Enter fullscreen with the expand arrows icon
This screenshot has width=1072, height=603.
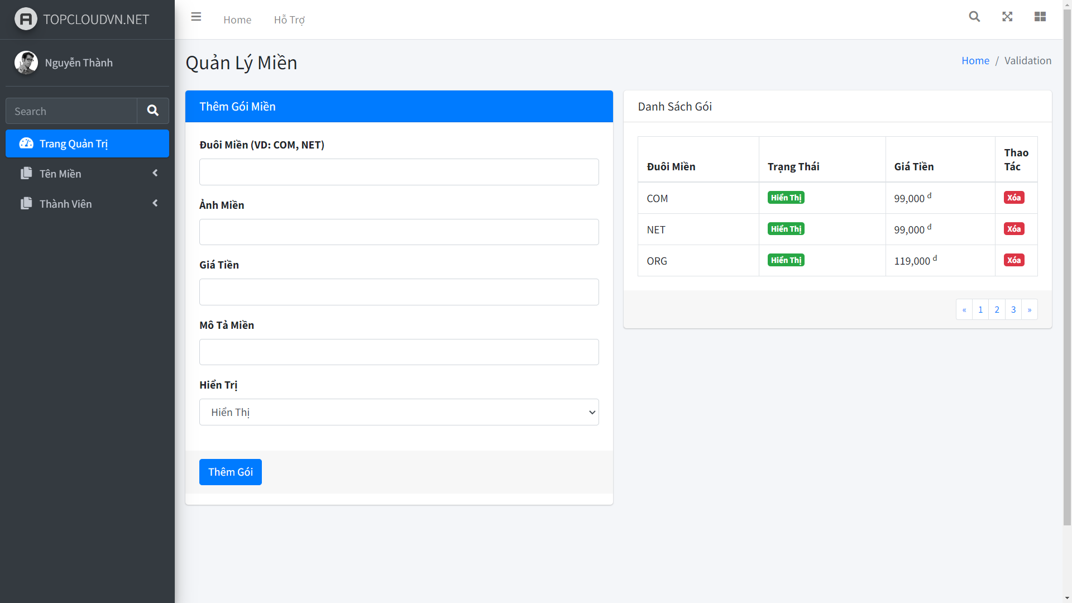1007,17
